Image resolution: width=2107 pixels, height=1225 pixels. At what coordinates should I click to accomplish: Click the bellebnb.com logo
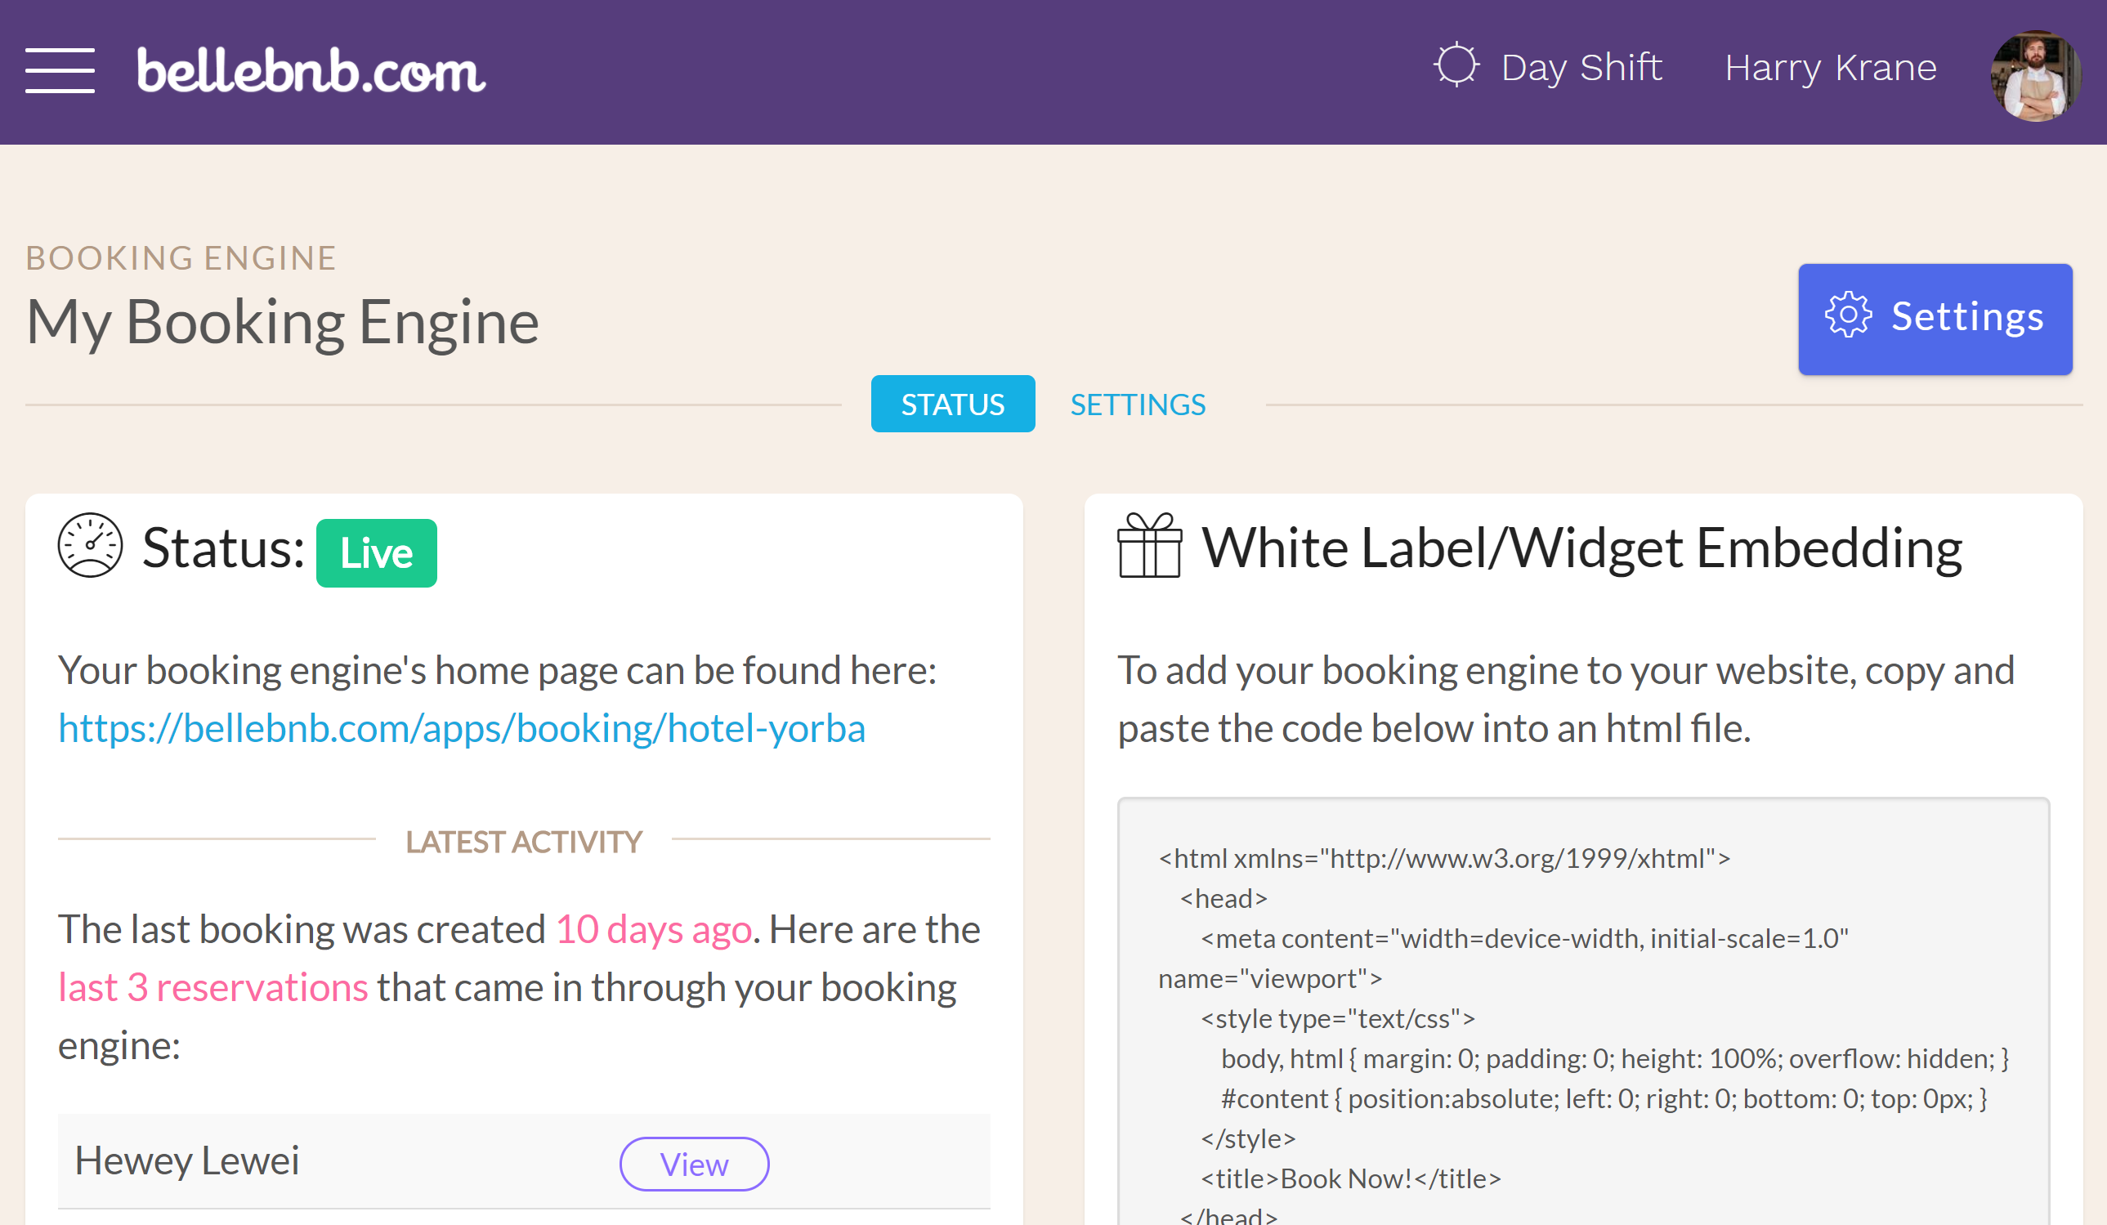[x=311, y=70]
